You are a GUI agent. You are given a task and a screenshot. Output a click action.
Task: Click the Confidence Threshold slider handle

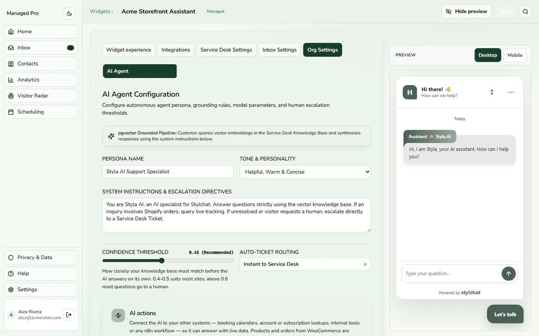[x=162, y=261]
